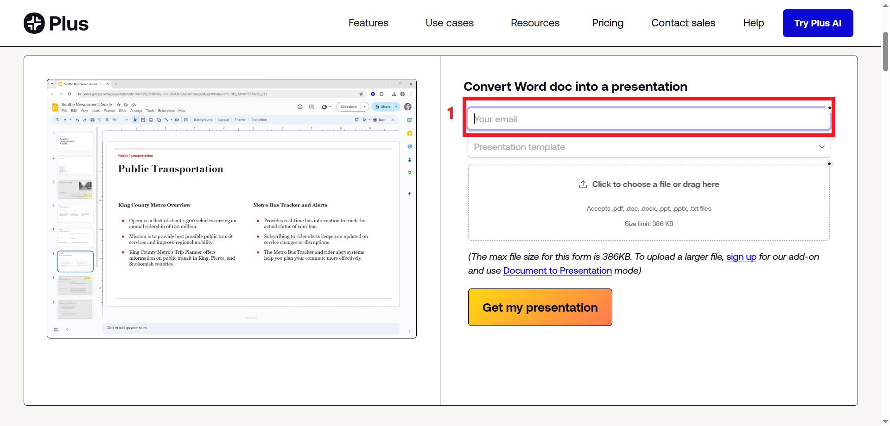
Task: Click the upload arrow icon in the file drop area
Action: click(x=583, y=184)
